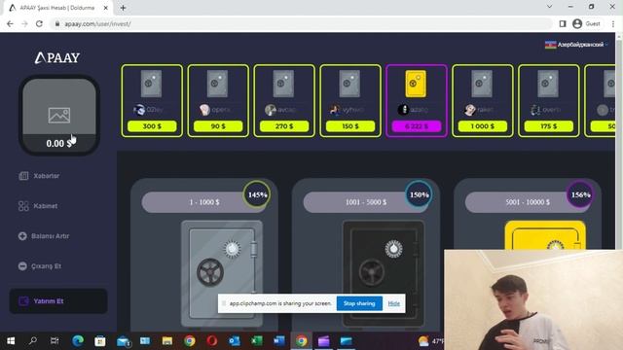Click the Guest profile button
The width and height of the screenshot is (623, 350).
coord(586,23)
